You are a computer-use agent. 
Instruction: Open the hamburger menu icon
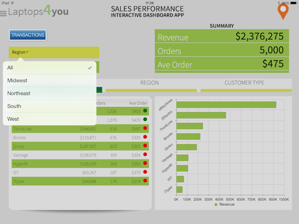[x=3, y=13]
